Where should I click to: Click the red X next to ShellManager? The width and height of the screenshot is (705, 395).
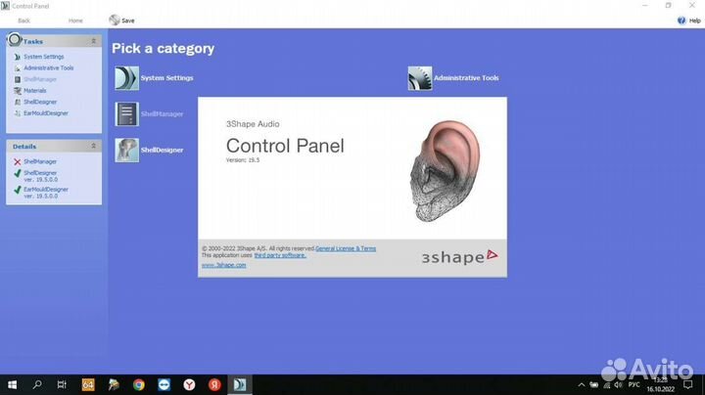click(x=17, y=161)
